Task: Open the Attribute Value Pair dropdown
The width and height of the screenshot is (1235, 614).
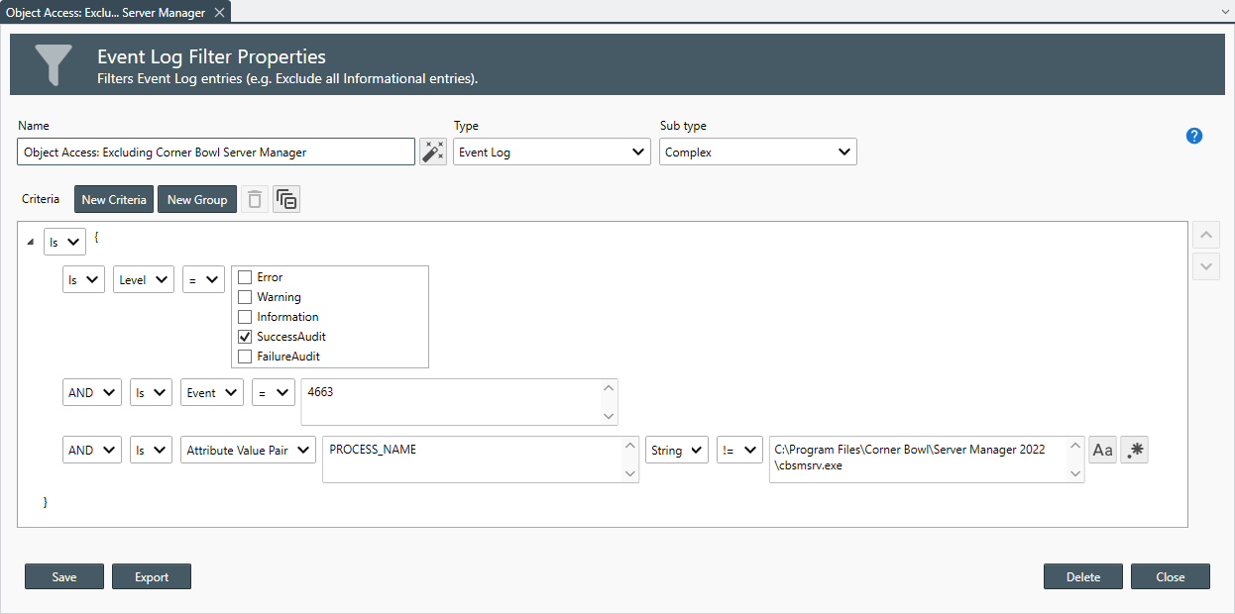Action: tap(248, 451)
